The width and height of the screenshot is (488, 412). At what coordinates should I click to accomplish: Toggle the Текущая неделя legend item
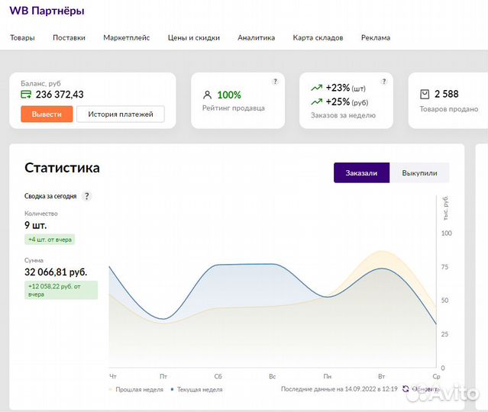[197, 389]
